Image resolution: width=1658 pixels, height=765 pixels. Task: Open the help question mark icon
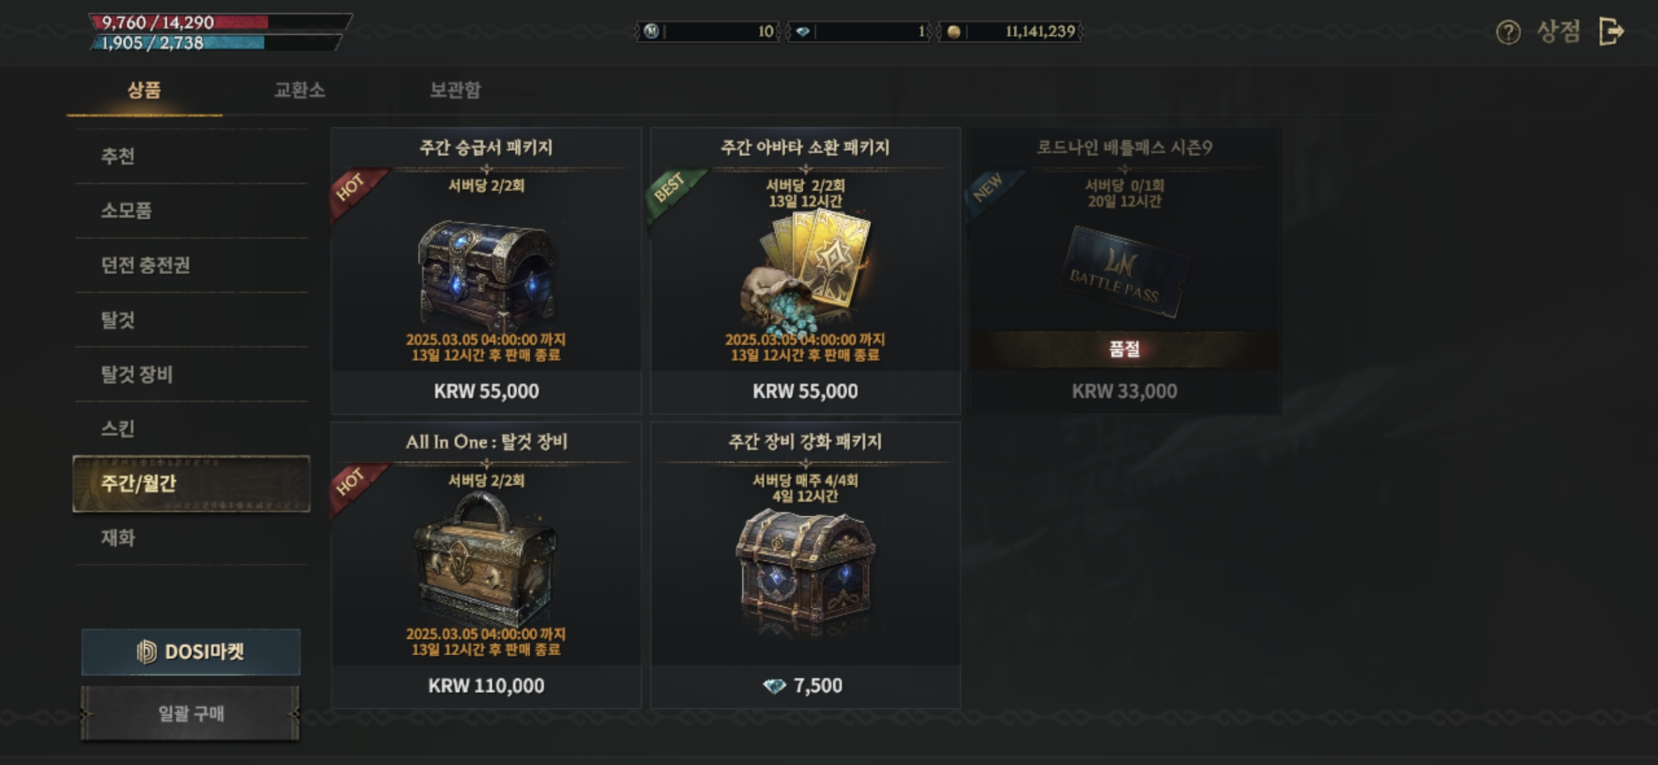click(x=1508, y=32)
